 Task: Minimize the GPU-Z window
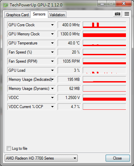pyautogui.click(x=102, y=4)
